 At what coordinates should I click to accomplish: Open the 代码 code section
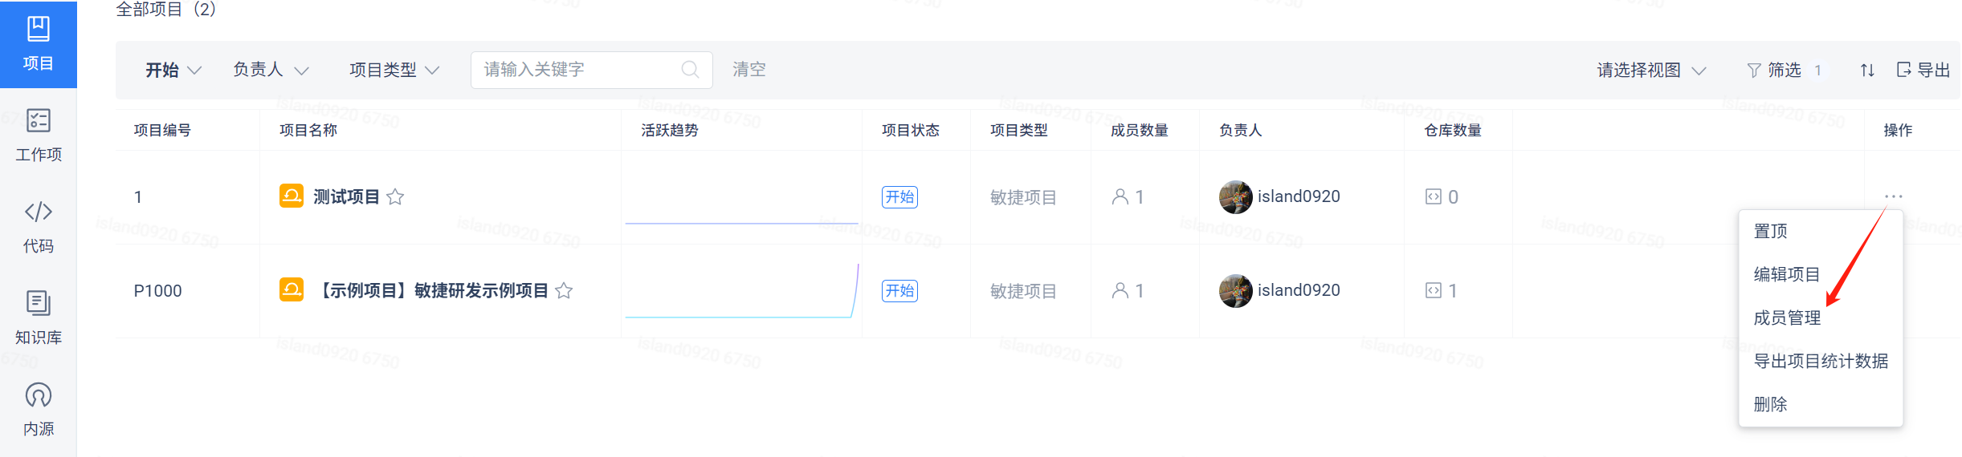(38, 227)
